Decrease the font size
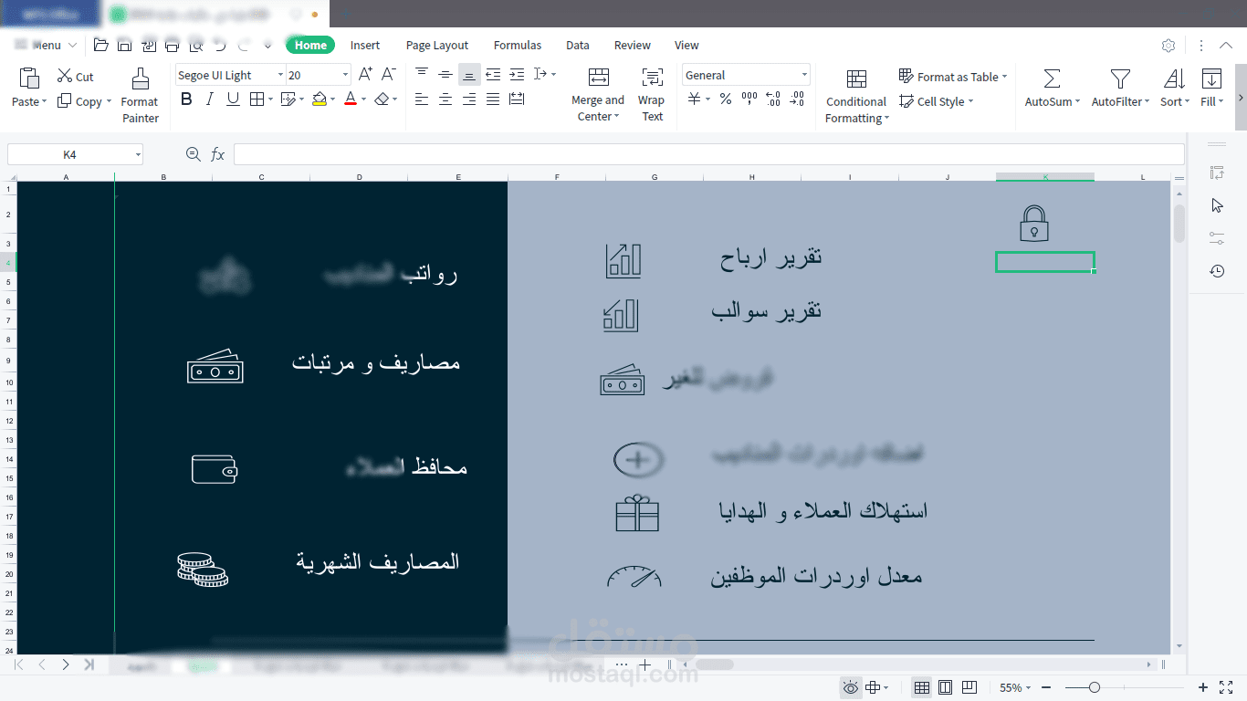Viewport: 1247px width, 701px height. pyautogui.click(x=388, y=75)
